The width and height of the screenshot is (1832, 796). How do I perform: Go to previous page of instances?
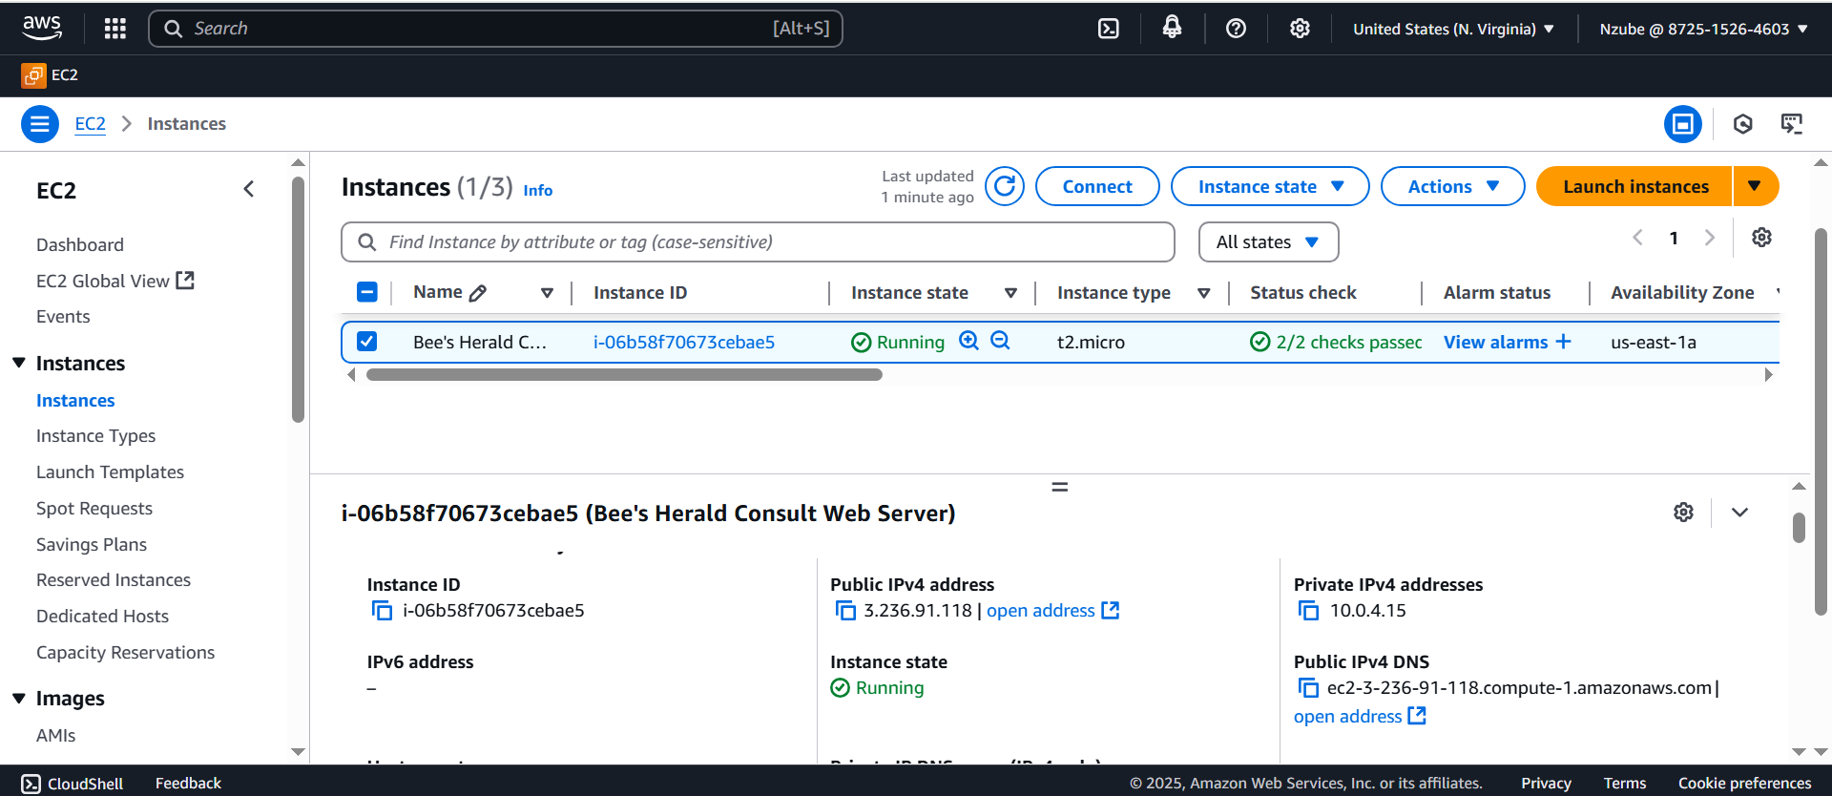tap(1637, 238)
